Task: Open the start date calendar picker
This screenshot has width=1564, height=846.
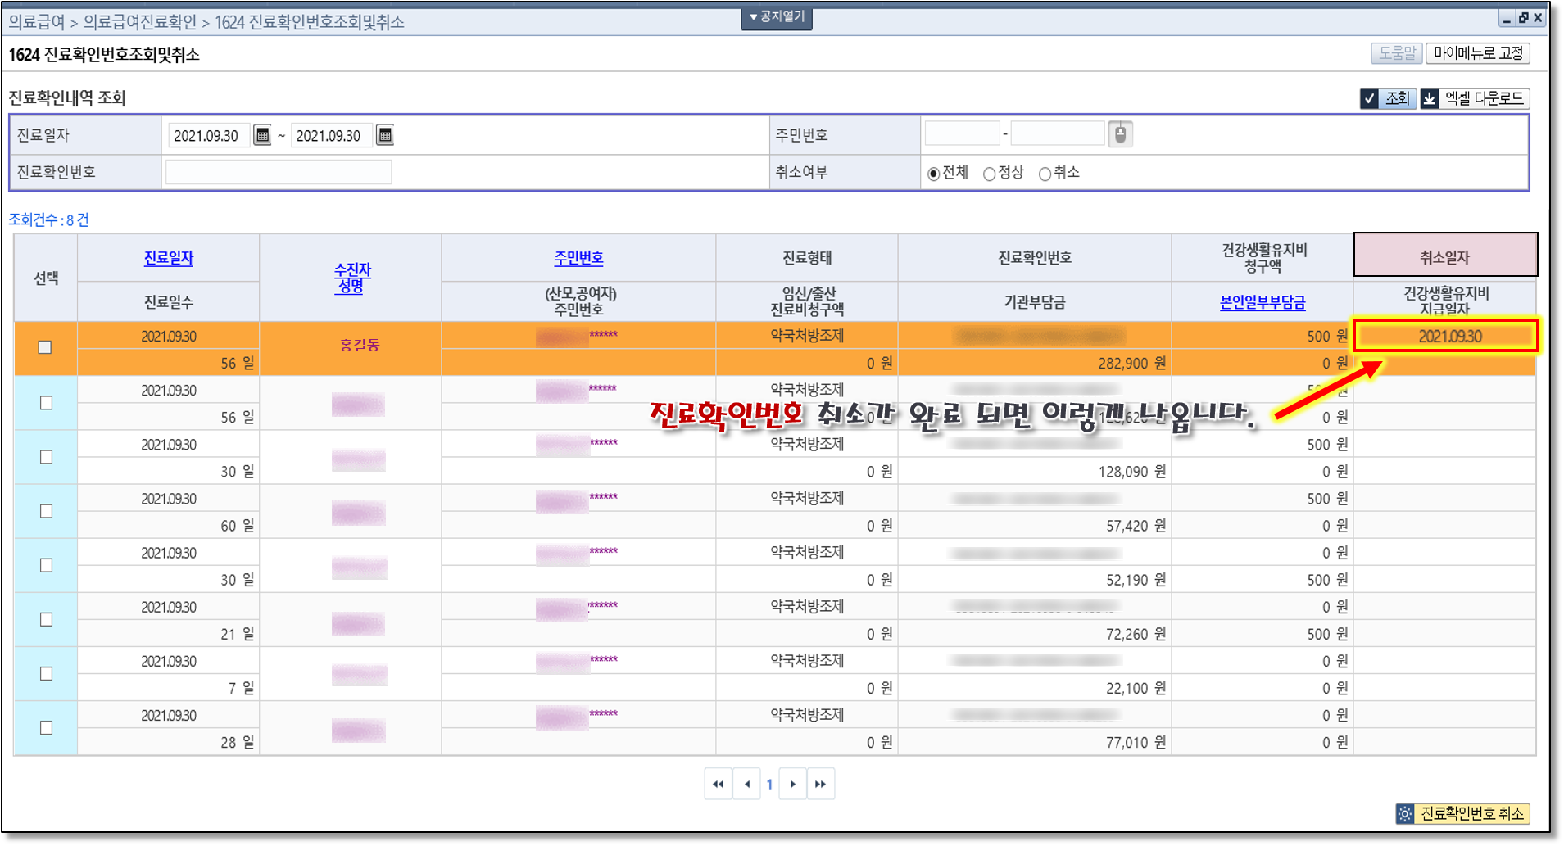Action: click(262, 135)
